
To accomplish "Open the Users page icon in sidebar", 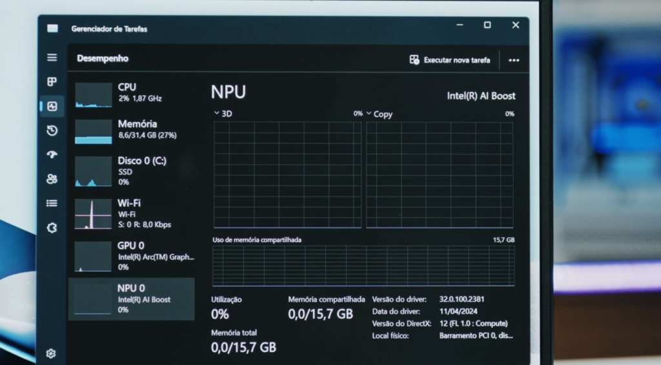I will 52,179.
